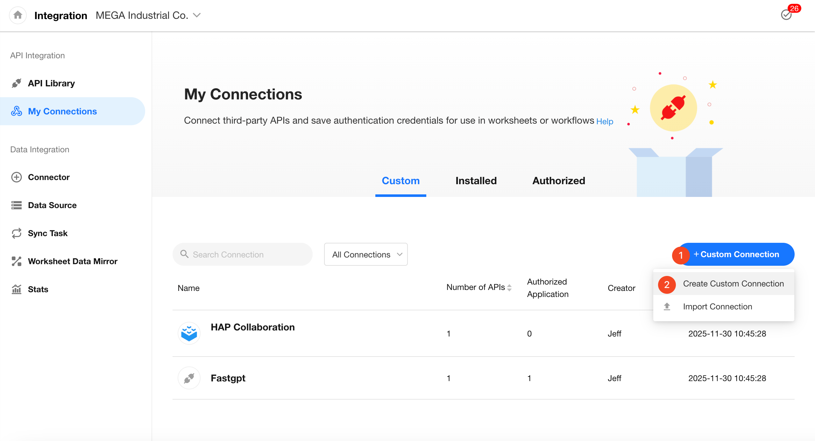Click the API Library plug icon
This screenshot has height=441, width=815.
[17, 83]
